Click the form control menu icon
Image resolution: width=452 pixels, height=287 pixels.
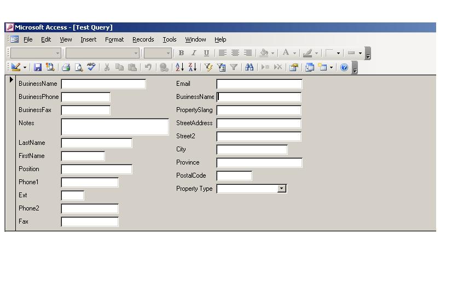pos(14,39)
